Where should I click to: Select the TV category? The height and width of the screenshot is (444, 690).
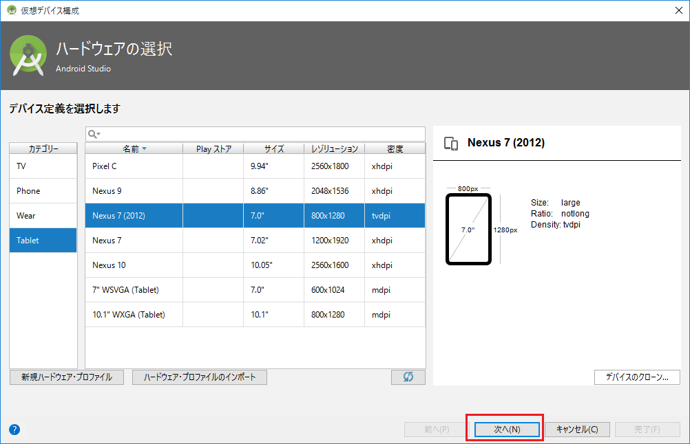(x=43, y=166)
